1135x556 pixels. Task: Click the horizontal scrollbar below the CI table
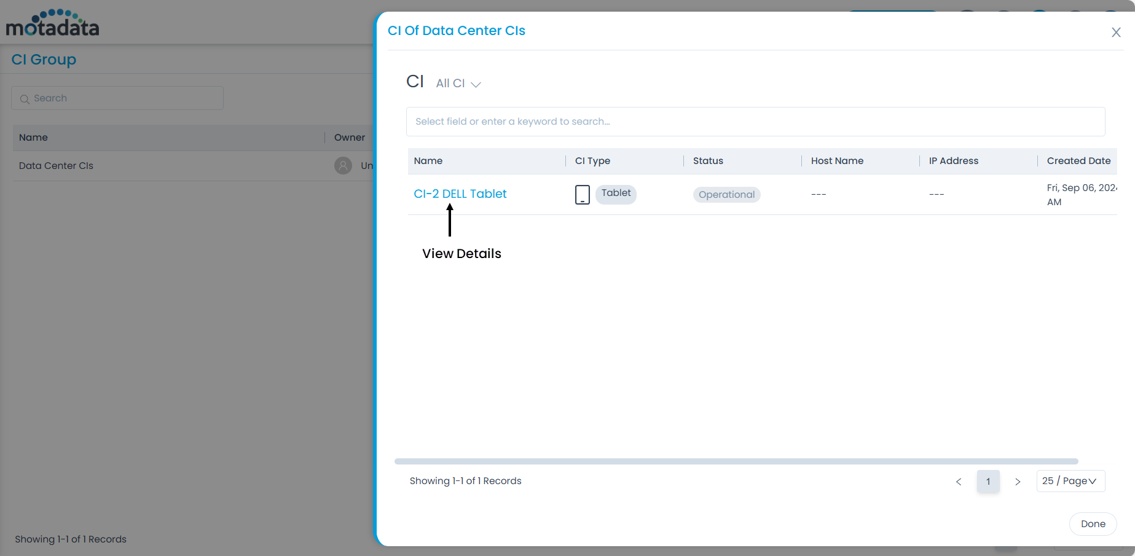736,461
